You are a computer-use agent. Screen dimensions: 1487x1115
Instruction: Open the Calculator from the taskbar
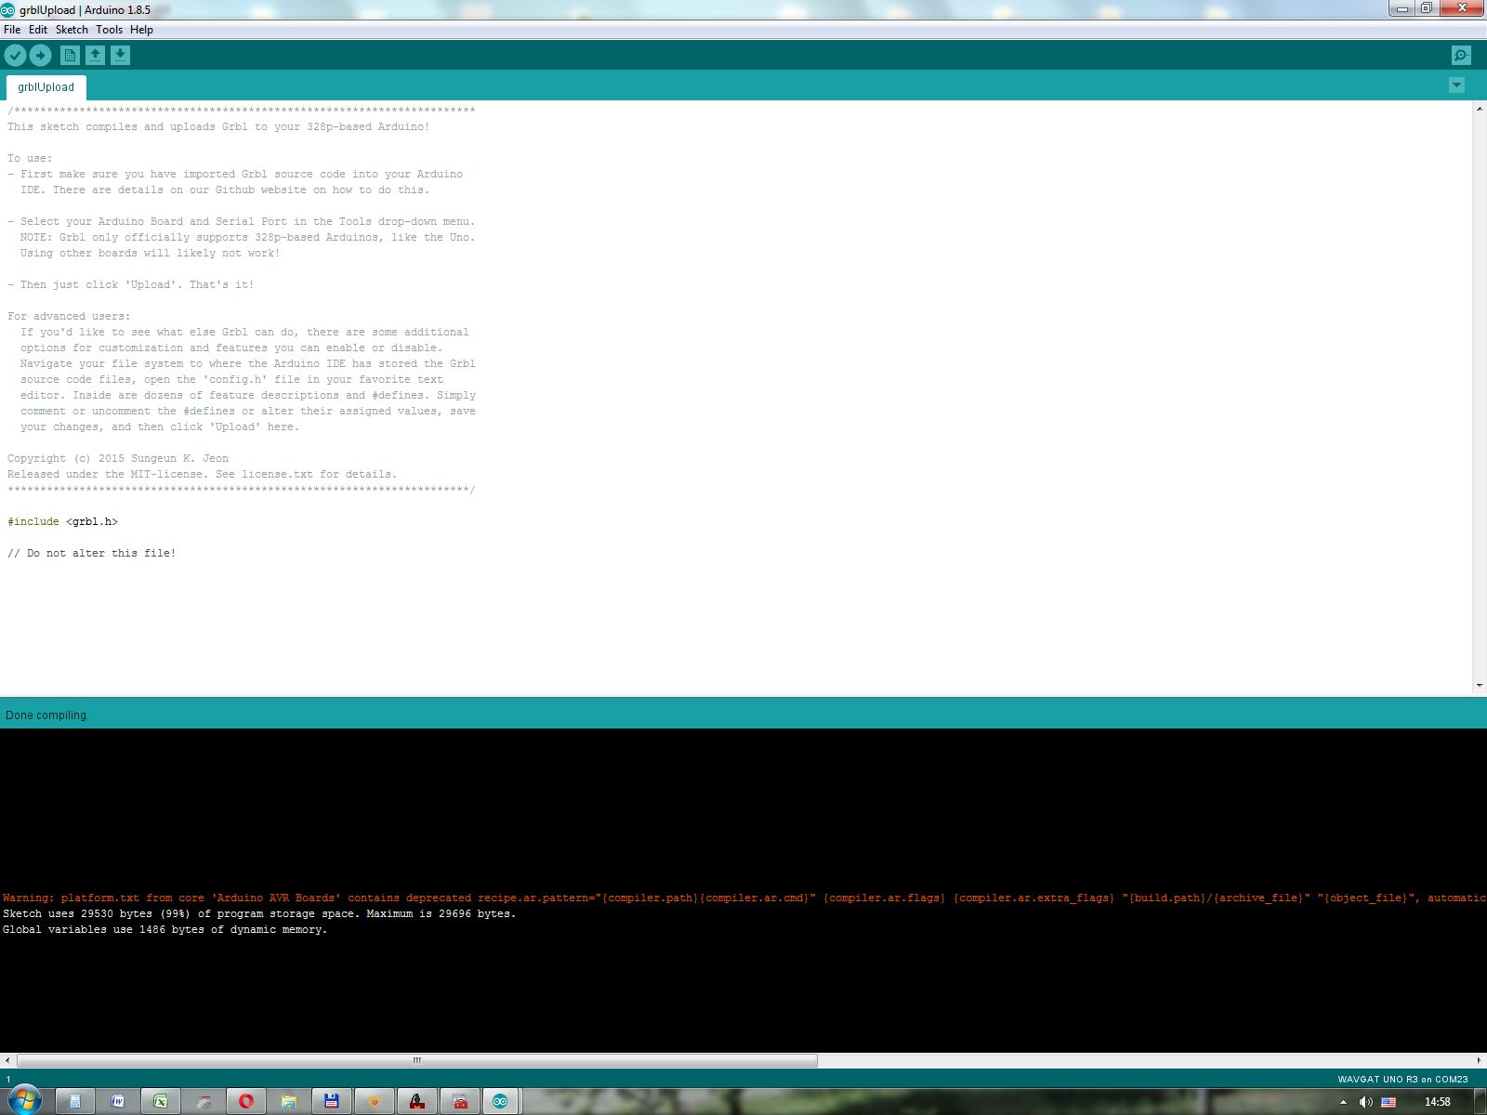pos(75,1102)
